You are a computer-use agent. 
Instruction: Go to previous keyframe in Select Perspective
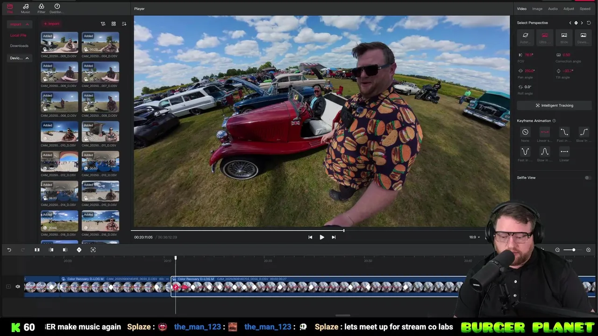click(570, 23)
